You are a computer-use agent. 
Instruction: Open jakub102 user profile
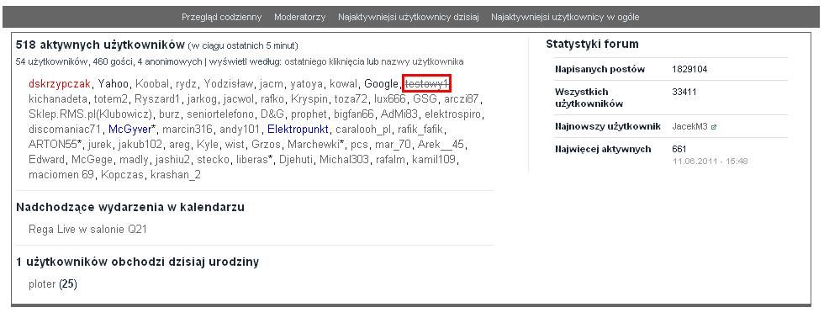[x=140, y=144]
